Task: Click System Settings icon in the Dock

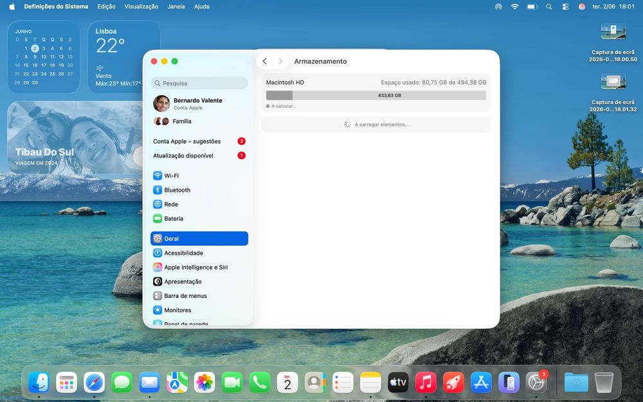Action: coord(536,382)
